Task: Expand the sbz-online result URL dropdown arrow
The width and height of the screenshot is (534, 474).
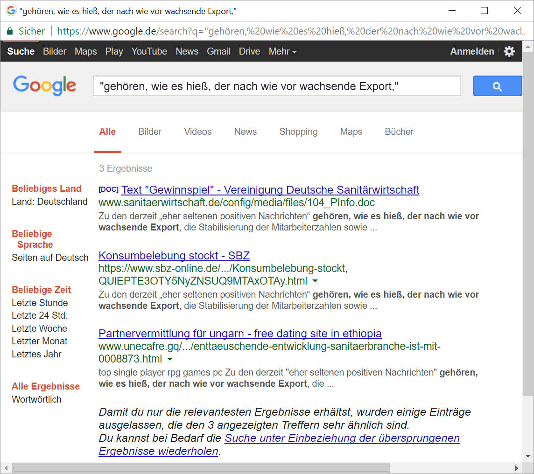Action: (x=315, y=281)
